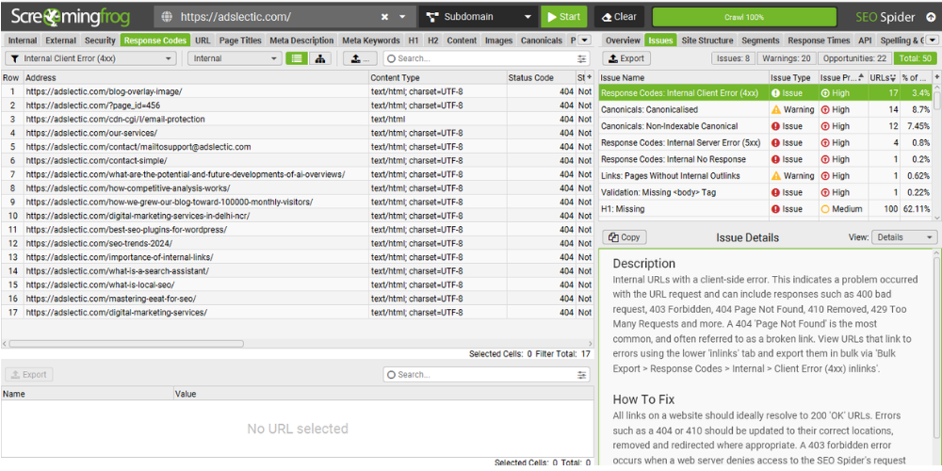Filter by Issues: 8 button
Screen dimensions: 942x471
(x=733, y=58)
